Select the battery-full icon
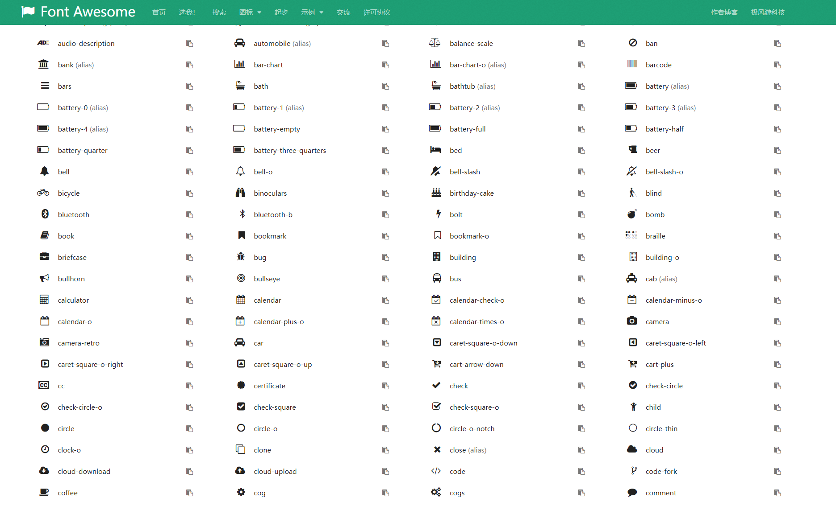The width and height of the screenshot is (836, 506). (x=435, y=128)
